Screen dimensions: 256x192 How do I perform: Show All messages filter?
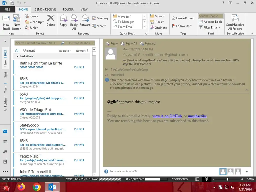pos(17,50)
